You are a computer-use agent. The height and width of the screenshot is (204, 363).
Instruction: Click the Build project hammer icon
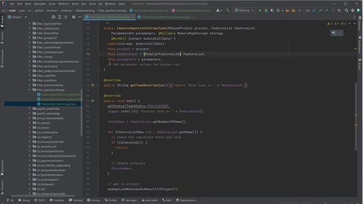228,10
